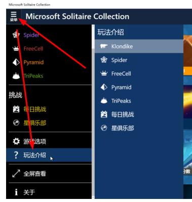192x202 pixels.
Task: Choose FreeCell in 玩法介绍 list
Action: coord(139,73)
